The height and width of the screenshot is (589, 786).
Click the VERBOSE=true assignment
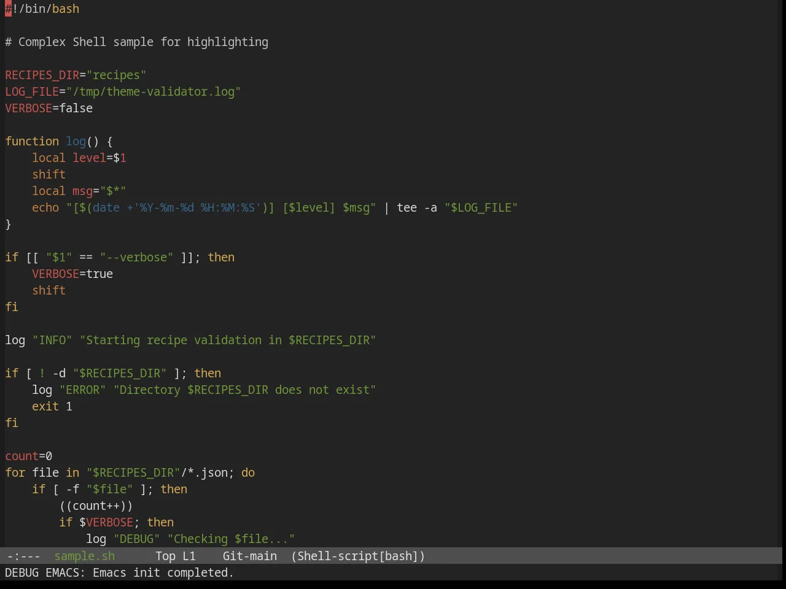(x=72, y=274)
